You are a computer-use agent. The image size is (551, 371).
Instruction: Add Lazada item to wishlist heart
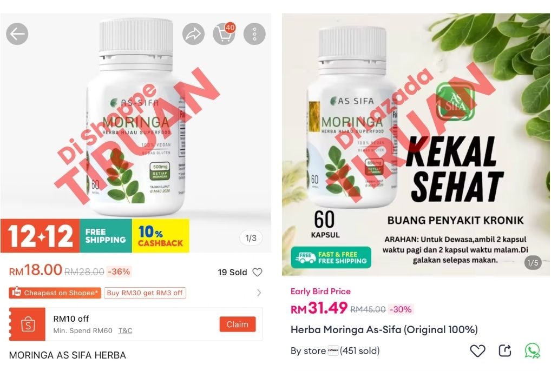coord(477,350)
